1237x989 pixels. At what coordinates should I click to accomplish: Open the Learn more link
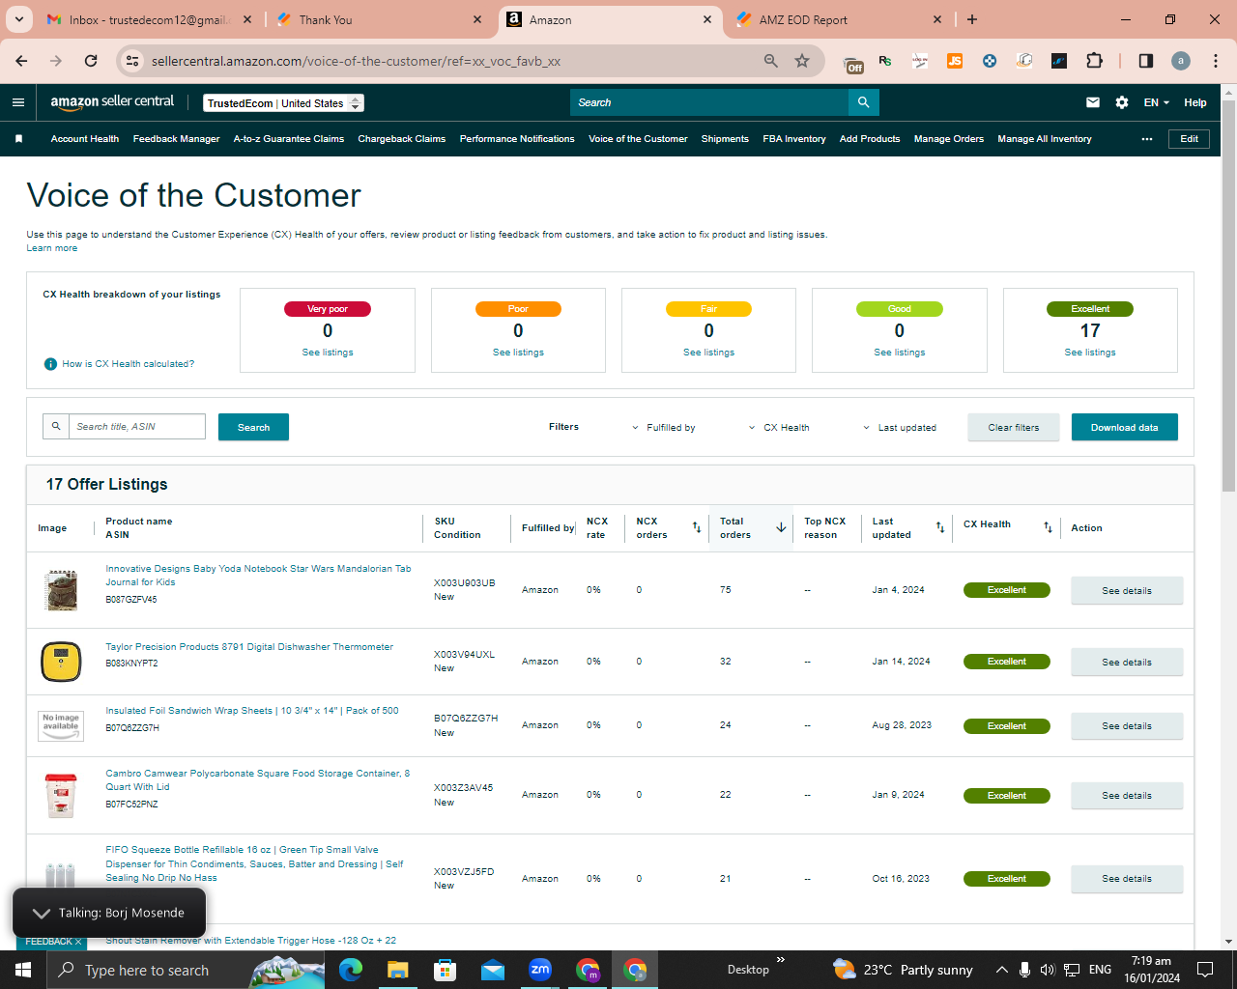52,248
